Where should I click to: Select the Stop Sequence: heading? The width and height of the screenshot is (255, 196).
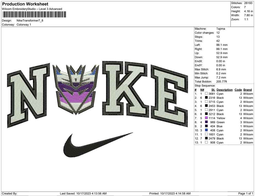point(205,86)
